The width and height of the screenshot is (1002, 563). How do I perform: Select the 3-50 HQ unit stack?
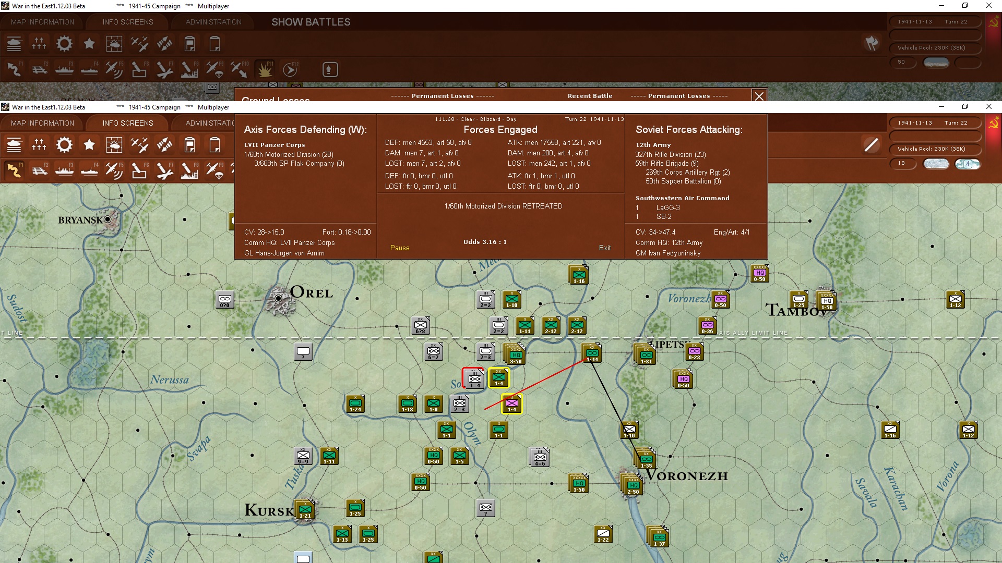(515, 354)
